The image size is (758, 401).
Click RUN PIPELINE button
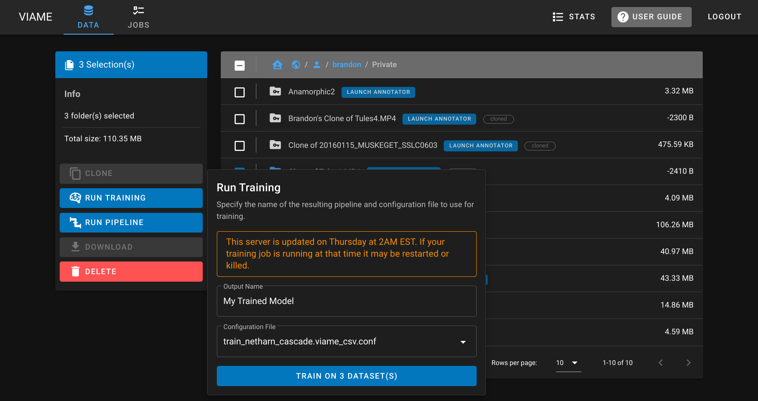[131, 223]
